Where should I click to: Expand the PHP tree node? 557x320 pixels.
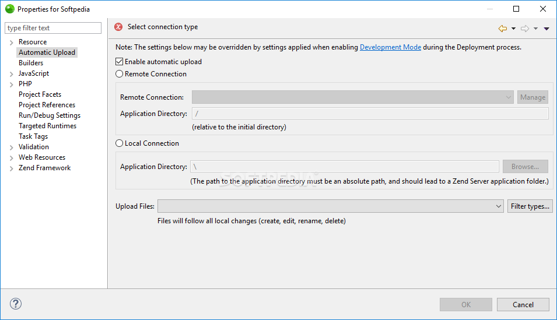(x=11, y=85)
